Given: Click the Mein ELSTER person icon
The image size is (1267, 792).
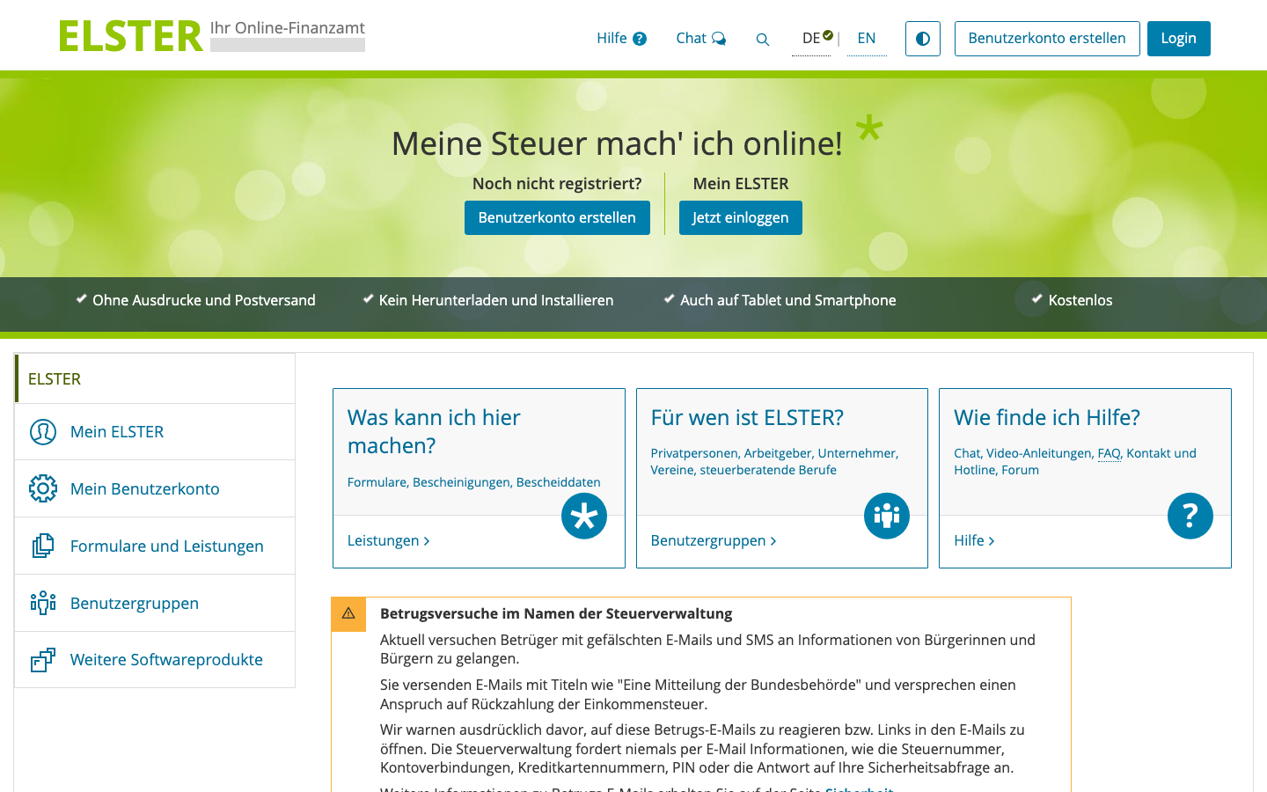Looking at the screenshot, I should click(43, 432).
